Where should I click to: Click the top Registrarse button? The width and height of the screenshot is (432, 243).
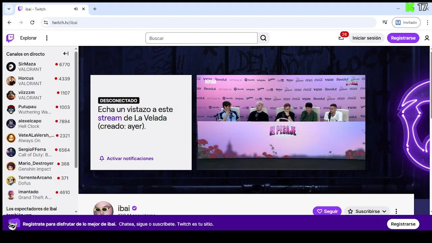403,38
